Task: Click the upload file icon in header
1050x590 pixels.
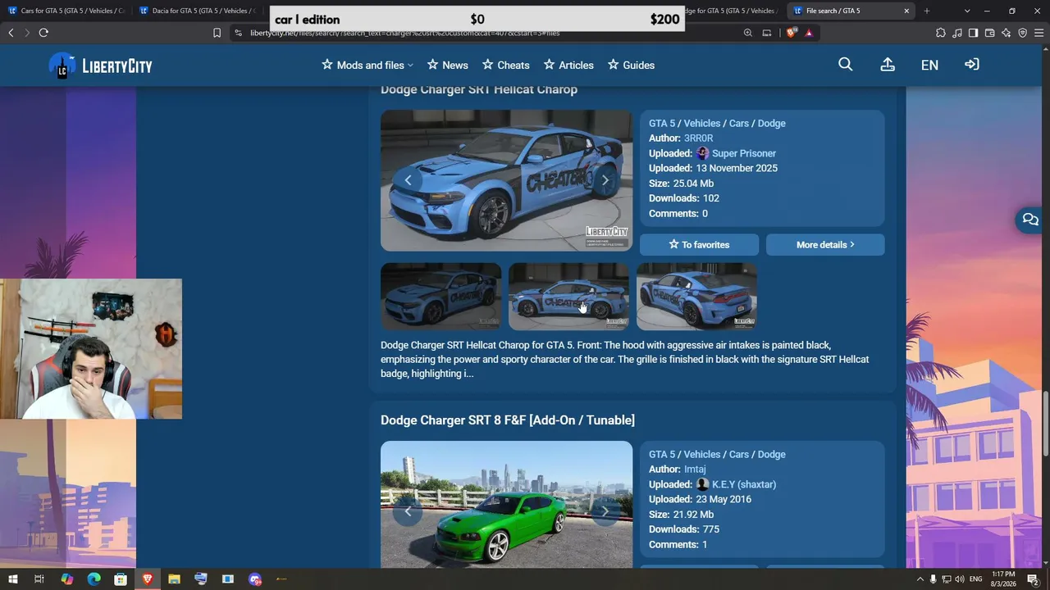Action: (888, 65)
